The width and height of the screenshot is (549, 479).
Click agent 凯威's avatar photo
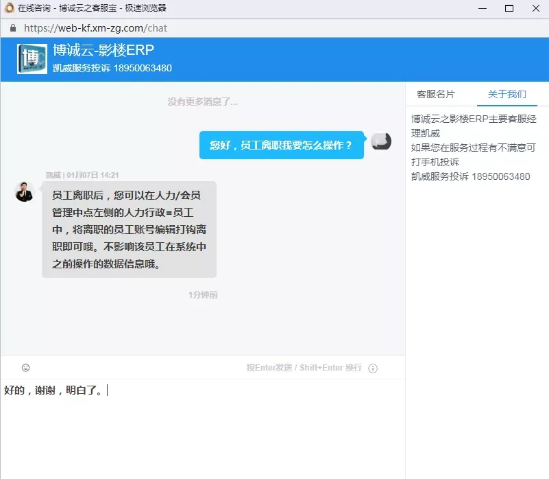pos(24,191)
